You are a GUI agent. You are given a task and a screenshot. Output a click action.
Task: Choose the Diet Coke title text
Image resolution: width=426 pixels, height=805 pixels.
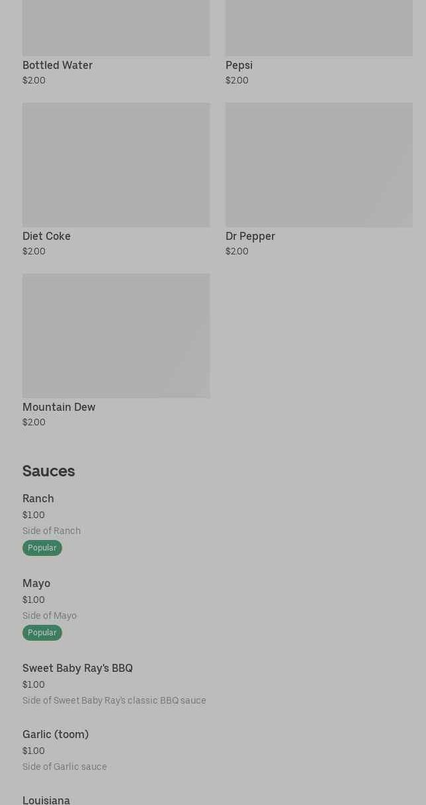(x=46, y=236)
